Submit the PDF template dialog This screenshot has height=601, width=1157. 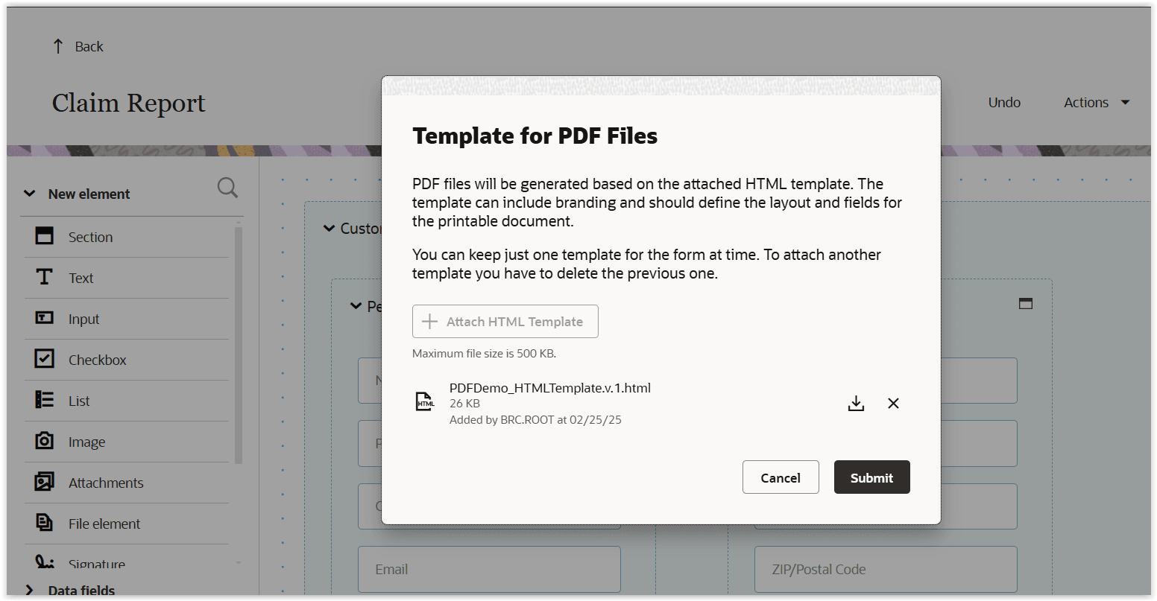click(x=871, y=477)
